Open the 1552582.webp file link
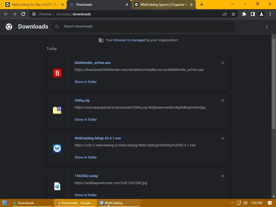276x207 pixels. coord(86,176)
